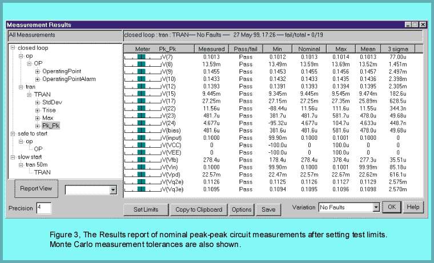Screen dimensions: 434x263
Task: Click Copy to Clipboard button
Action: [198, 209]
